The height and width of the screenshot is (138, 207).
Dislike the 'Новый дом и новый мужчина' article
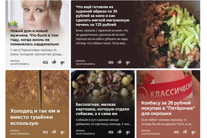[62, 63]
